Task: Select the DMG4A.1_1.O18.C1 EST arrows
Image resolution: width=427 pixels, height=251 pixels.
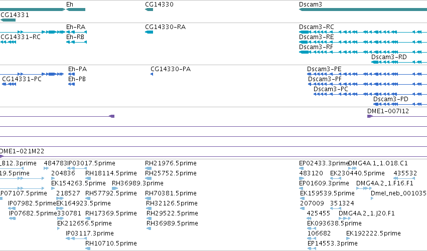Action: pos(352,168)
